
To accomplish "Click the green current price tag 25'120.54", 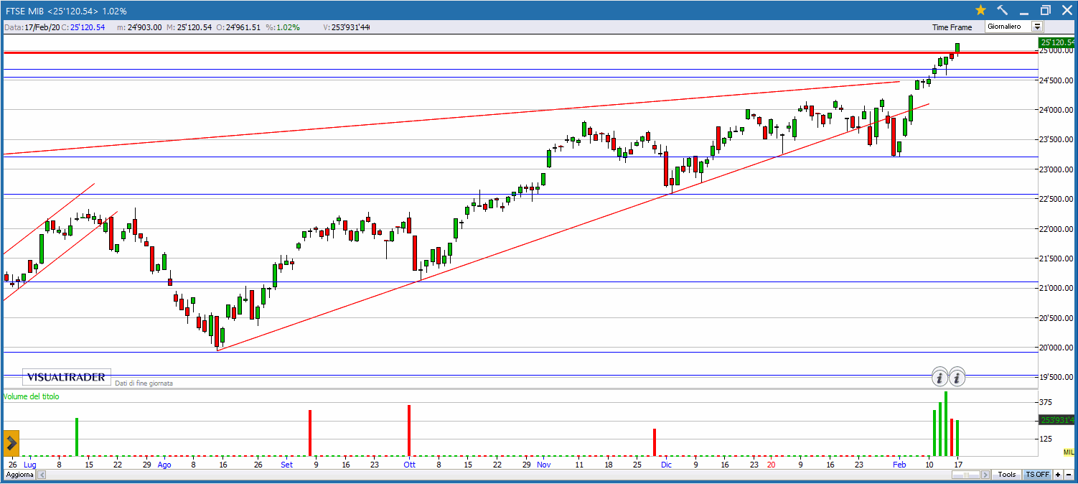I will click(1056, 43).
